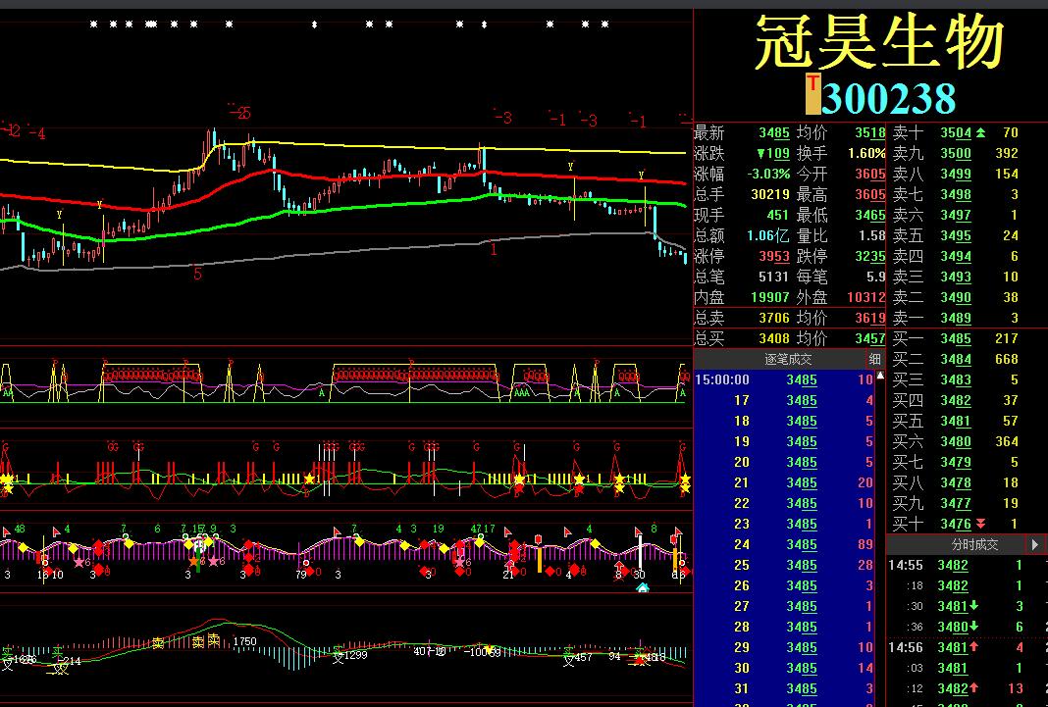Select the 卖九 order row at 3500
The image size is (1048, 707).
coord(956,154)
